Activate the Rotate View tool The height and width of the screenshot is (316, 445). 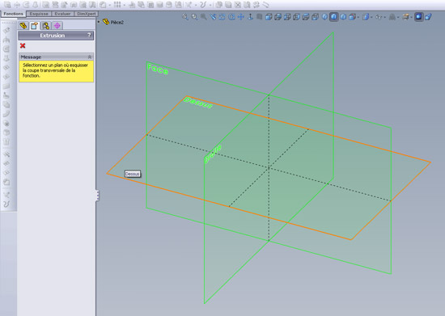[222, 17]
